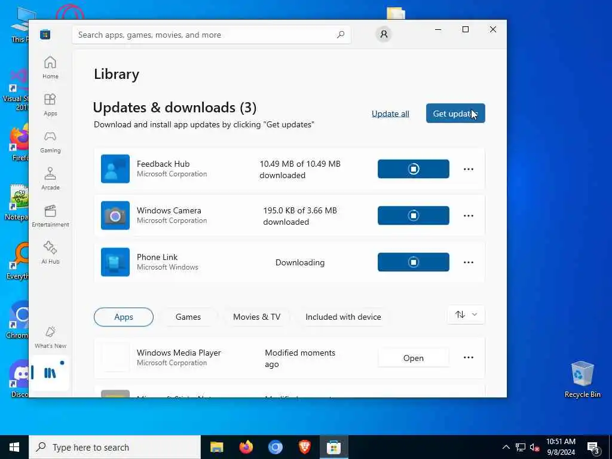Open the user profile account icon
The height and width of the screenshot is (459, 612).
(x=384, y=34)
